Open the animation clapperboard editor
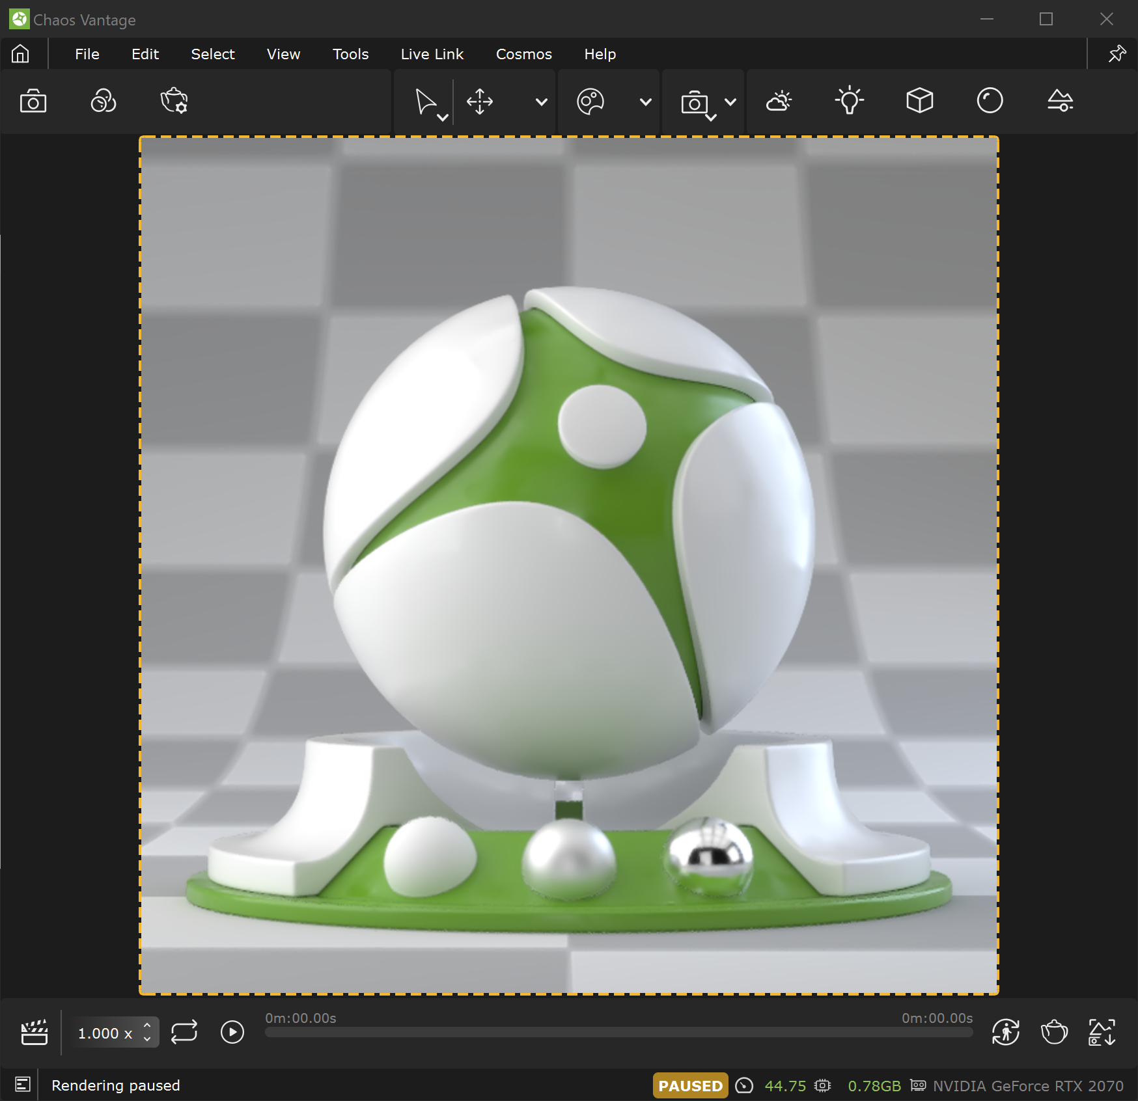The width and height of the screenshot is (1138, 1101). (35, 1032)
